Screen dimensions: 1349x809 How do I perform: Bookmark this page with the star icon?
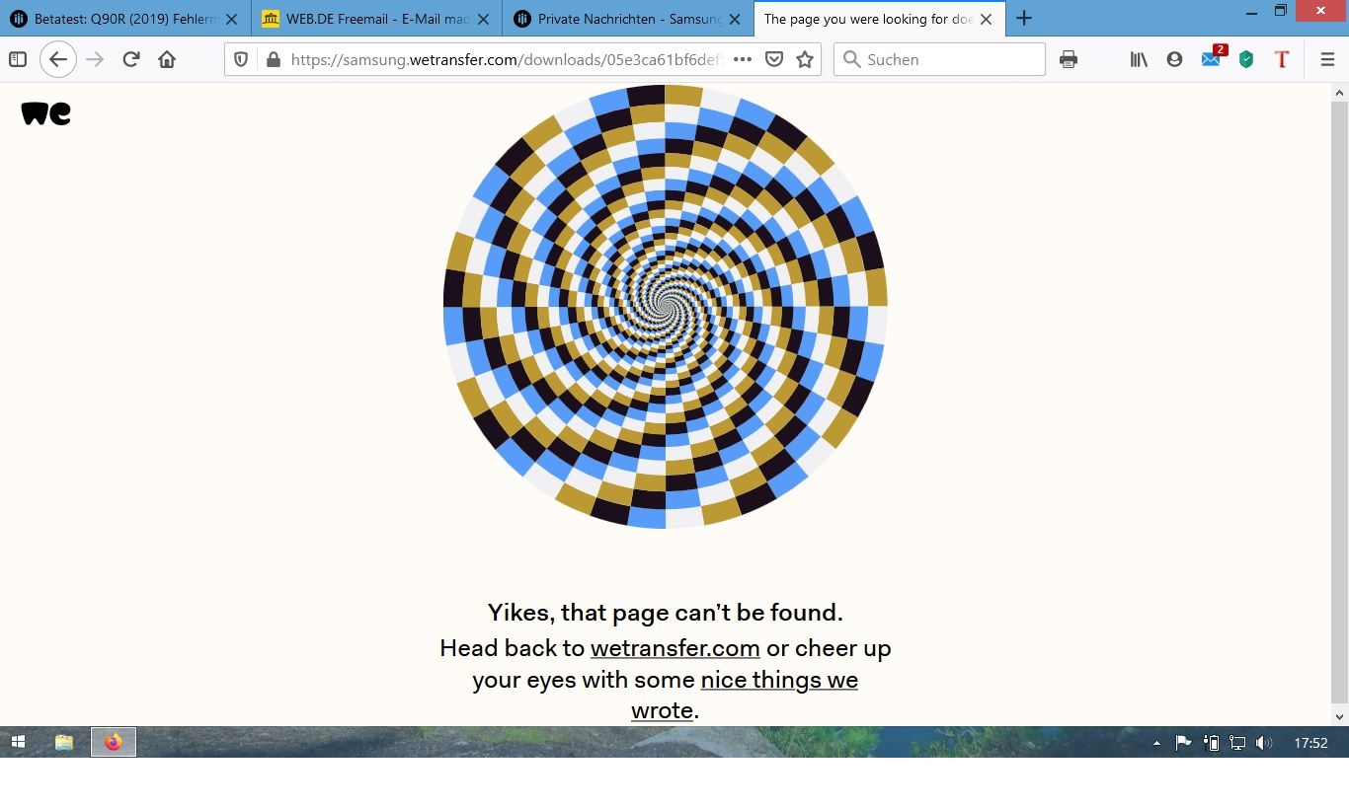(805, 59)
